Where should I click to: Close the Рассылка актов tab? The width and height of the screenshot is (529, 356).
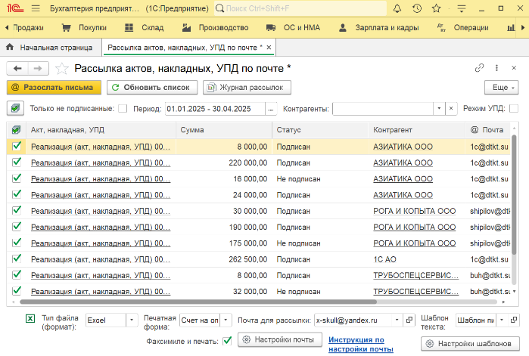(x=269, y=48)
